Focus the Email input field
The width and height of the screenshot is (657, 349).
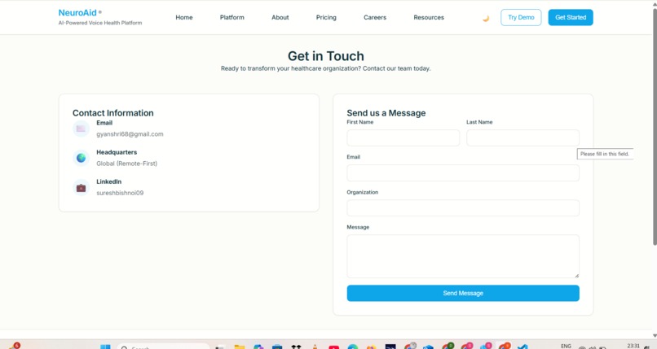[463, 173]
